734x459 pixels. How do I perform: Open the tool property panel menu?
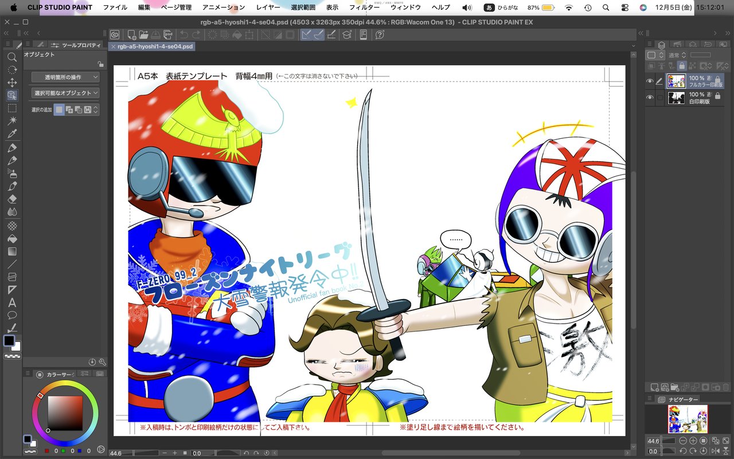[28, 44]
